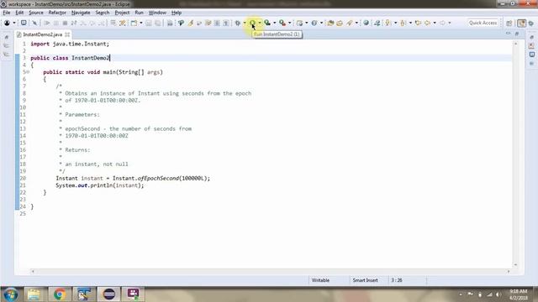
Task: Click the Step Over icon
Action: (x=92, y=23)
